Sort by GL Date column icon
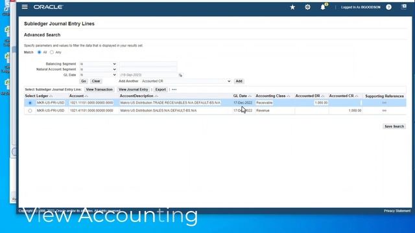Viewport: 415px width, 233px height. tap(250, 96)
